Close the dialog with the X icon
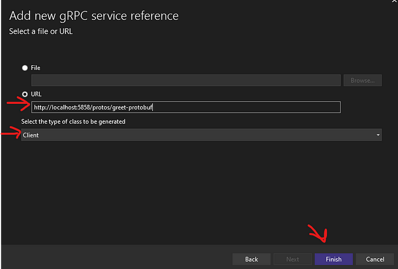Viewport: 398px width, 269px height. click(x=395, y=1)
